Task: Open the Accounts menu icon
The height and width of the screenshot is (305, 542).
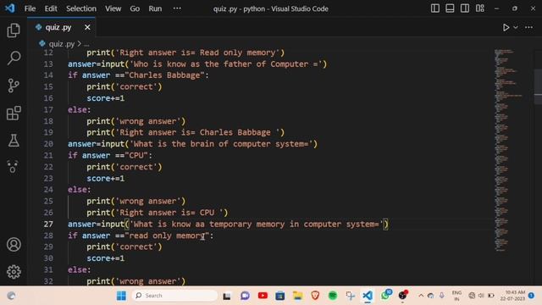Action: pos(14,245)
